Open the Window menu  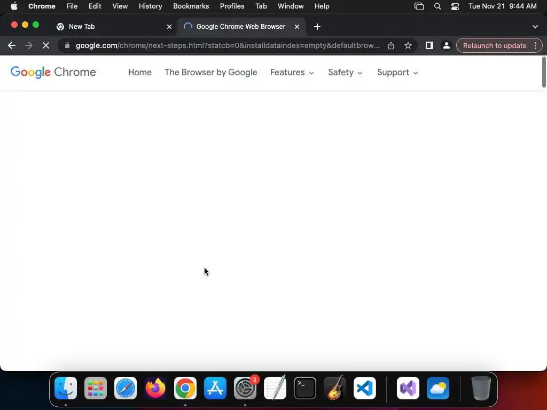[291, 6]
